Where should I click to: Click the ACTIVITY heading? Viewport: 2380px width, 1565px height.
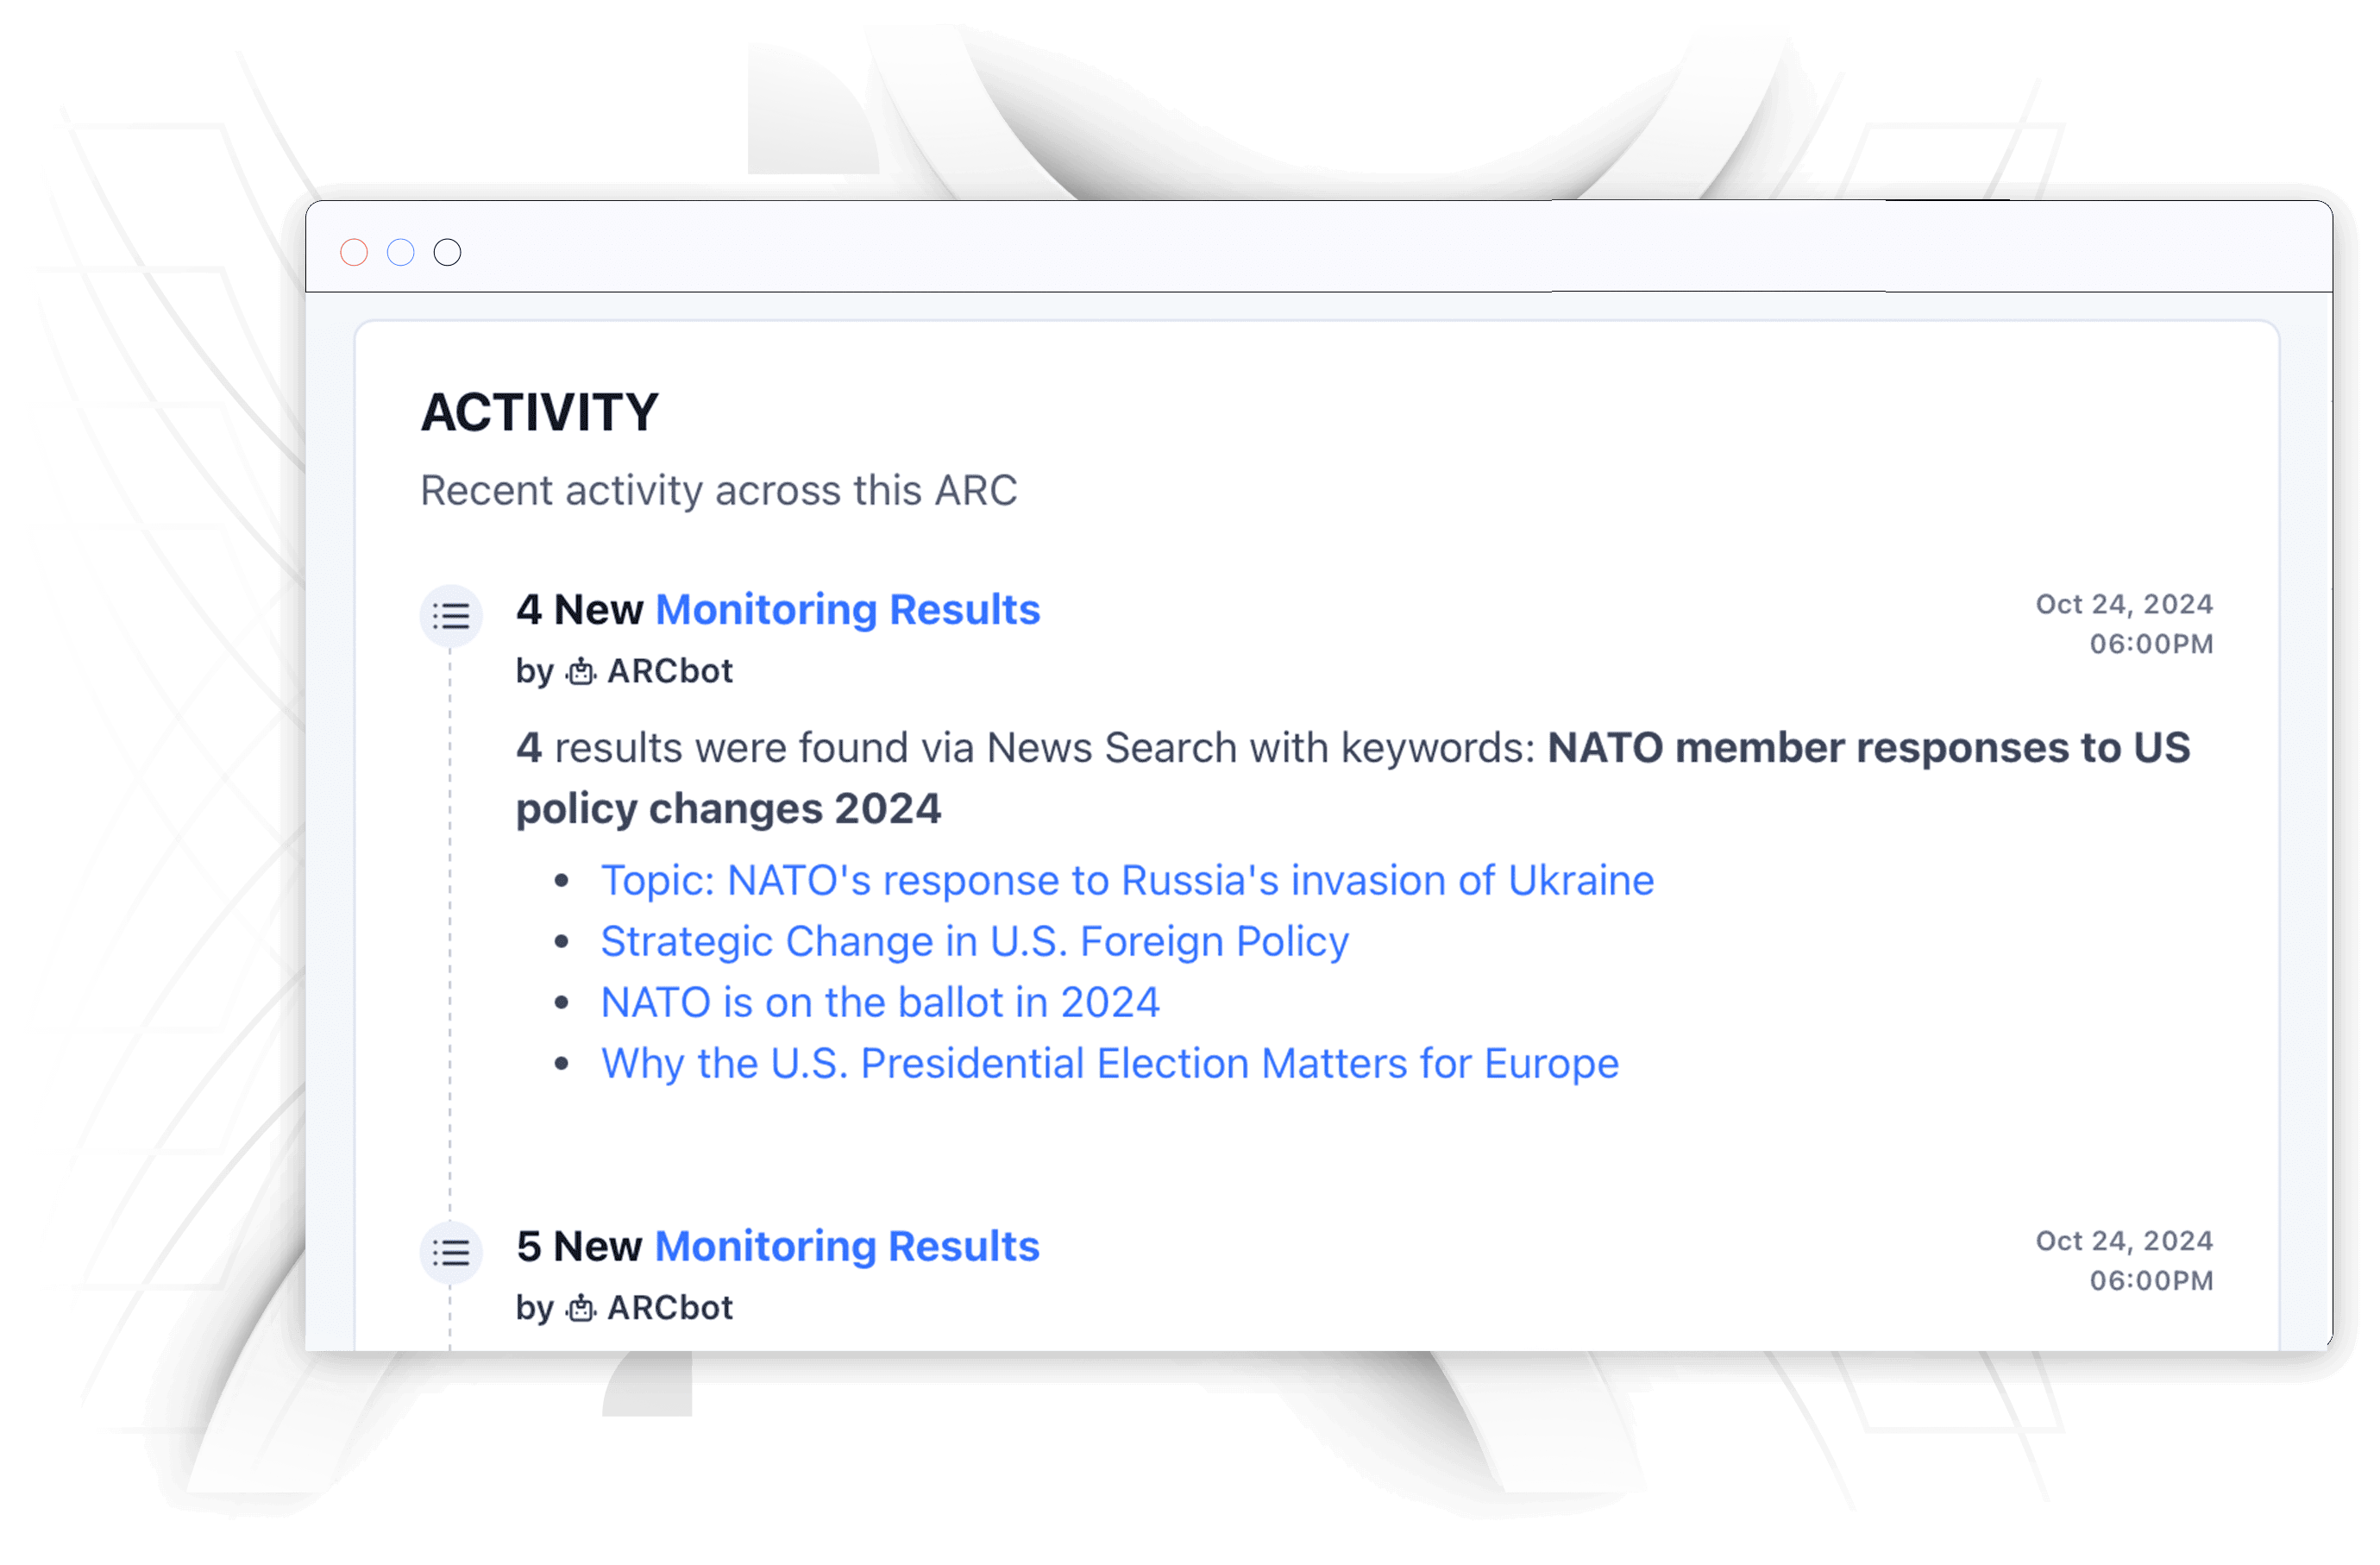pos(540,412)
